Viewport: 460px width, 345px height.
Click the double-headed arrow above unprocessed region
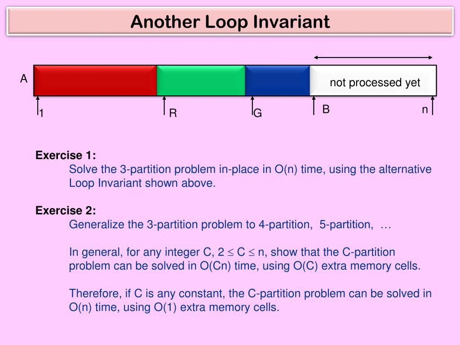click(x=373, y=57)
